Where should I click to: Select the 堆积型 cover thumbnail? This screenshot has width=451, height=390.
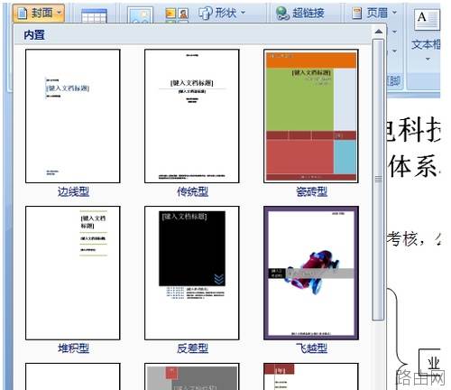click(x=73, y=273)
